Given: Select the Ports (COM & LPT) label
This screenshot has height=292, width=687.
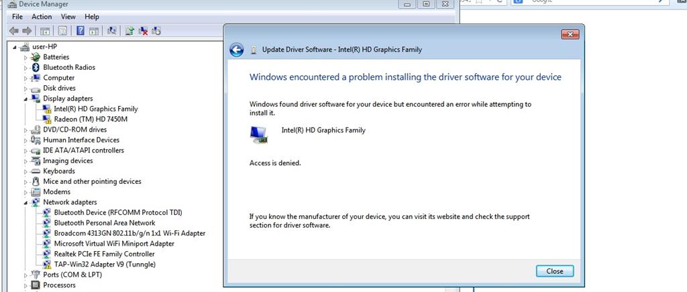Looking at the screenshot, I should (x=72, y=275).
